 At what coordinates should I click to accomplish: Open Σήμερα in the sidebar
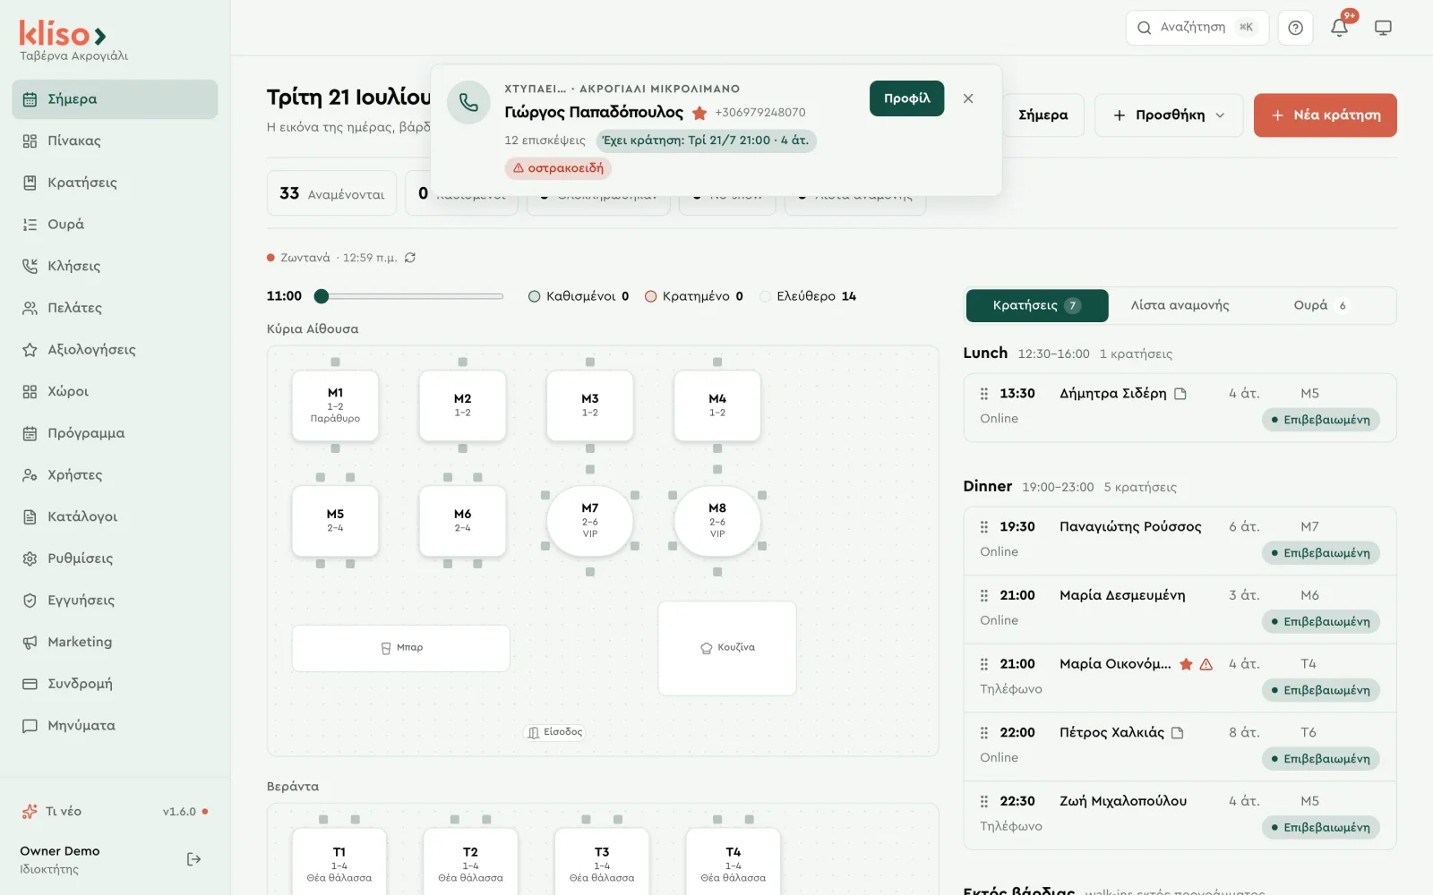click(115, 99)
